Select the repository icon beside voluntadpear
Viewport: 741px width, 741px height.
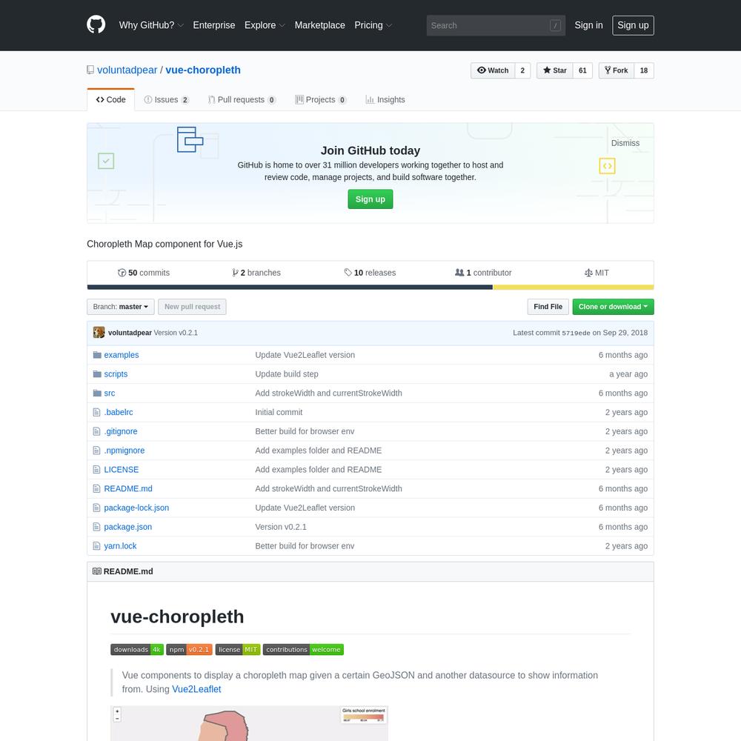click(x=90, y=70)
